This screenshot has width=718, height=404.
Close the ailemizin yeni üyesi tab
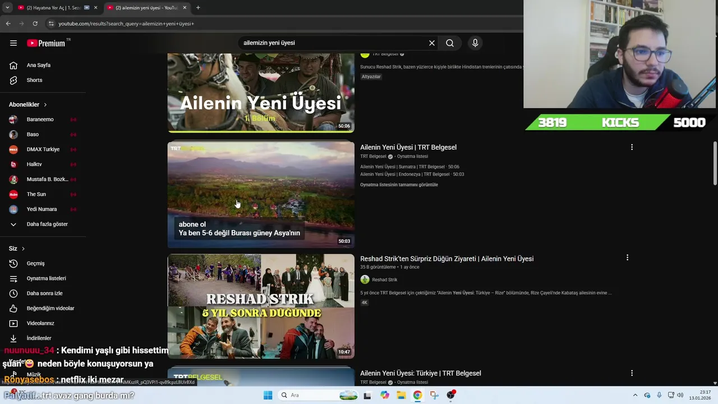coord(185,8)
